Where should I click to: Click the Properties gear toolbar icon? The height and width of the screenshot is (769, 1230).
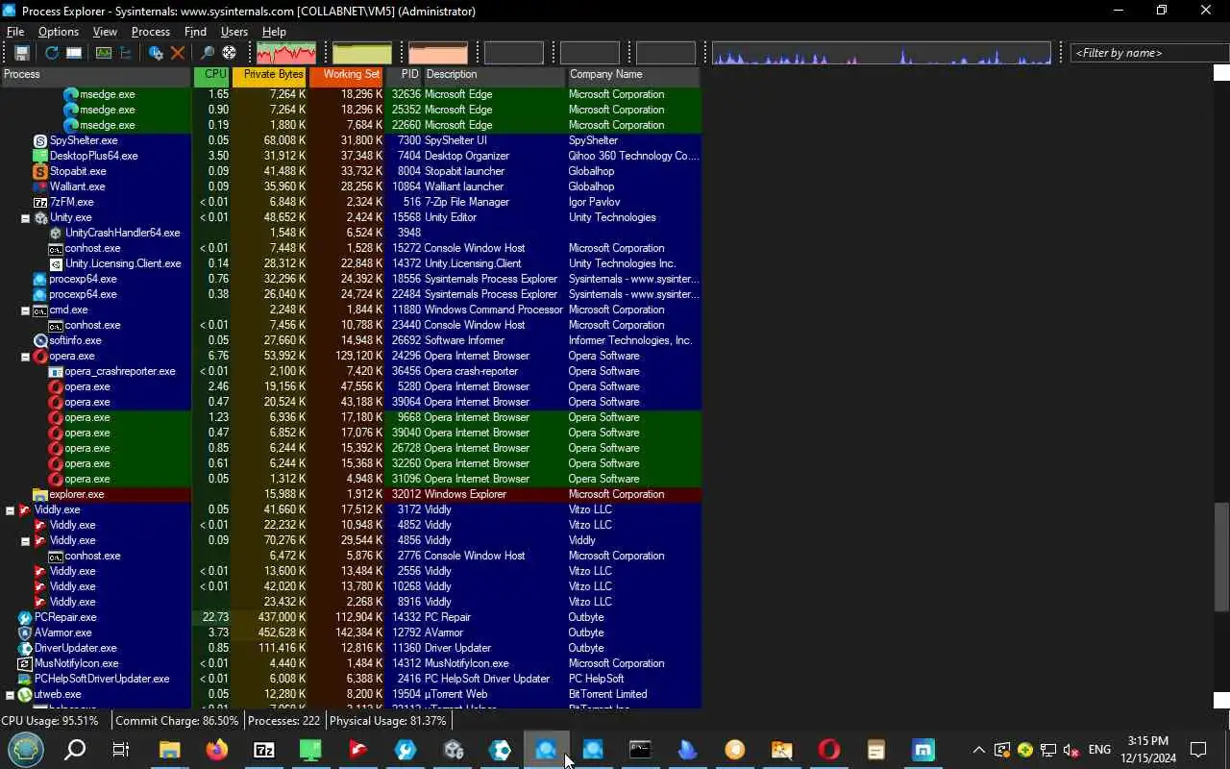click(156, 53)
